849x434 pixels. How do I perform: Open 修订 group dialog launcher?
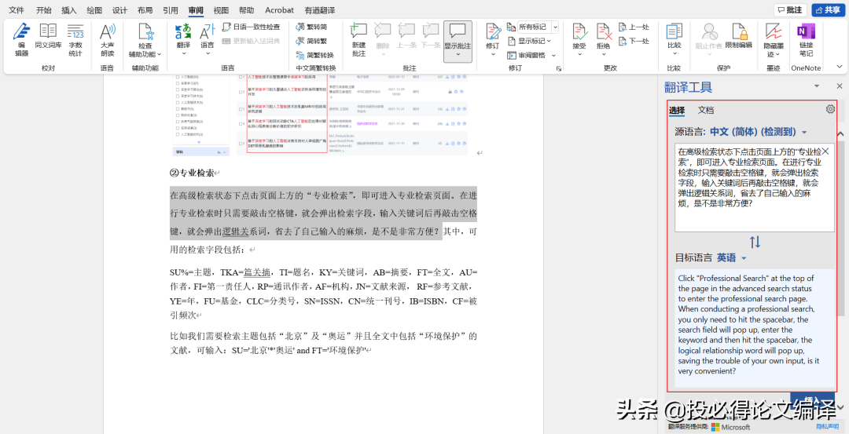[x=559, y=68]
